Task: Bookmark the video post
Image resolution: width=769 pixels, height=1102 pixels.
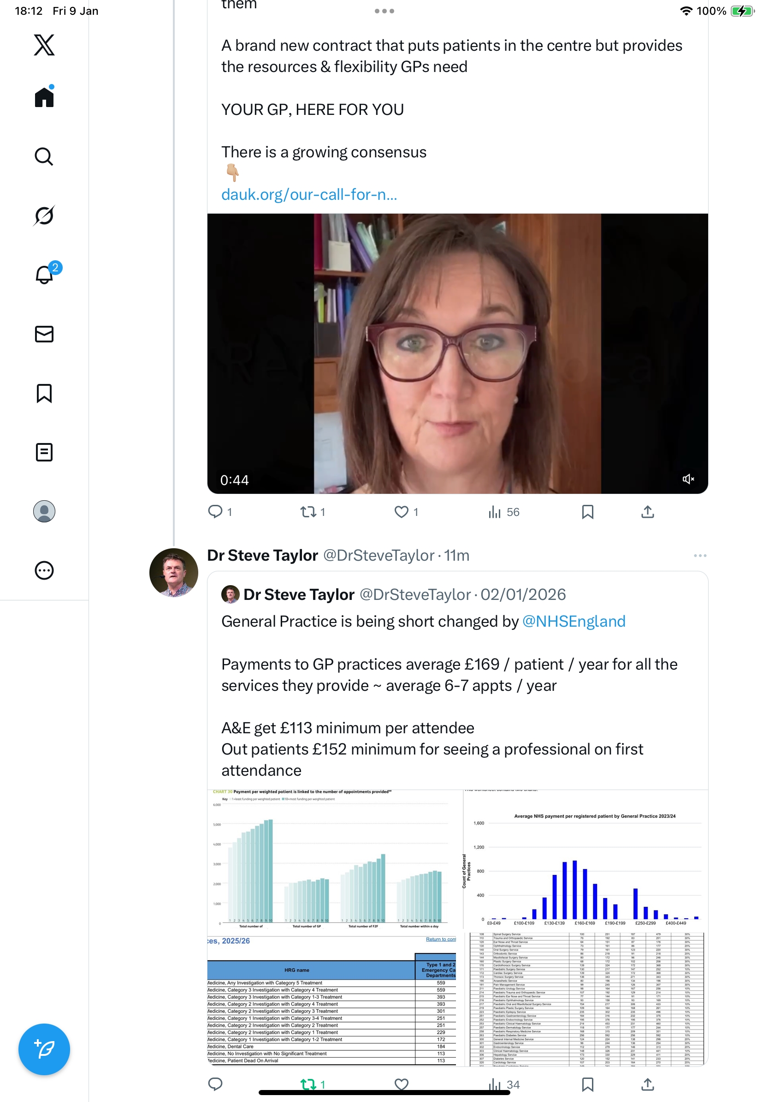Action: [587, 512]
